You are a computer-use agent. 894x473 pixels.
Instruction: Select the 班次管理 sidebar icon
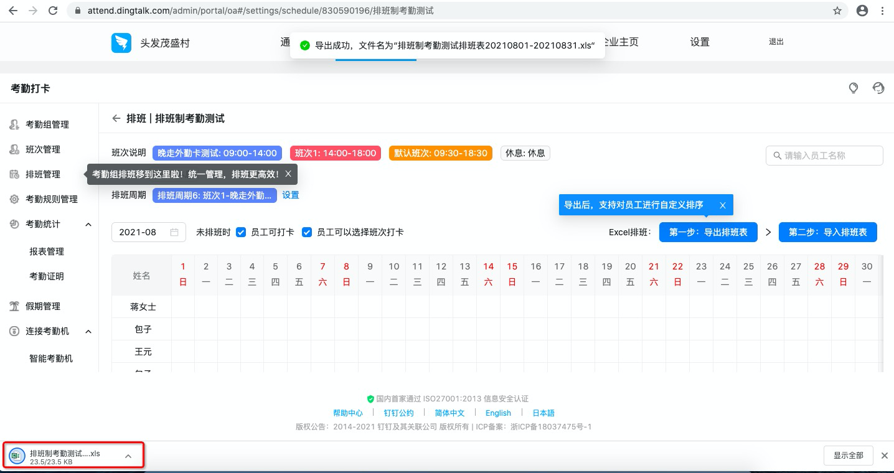click(x=14, y=149)
